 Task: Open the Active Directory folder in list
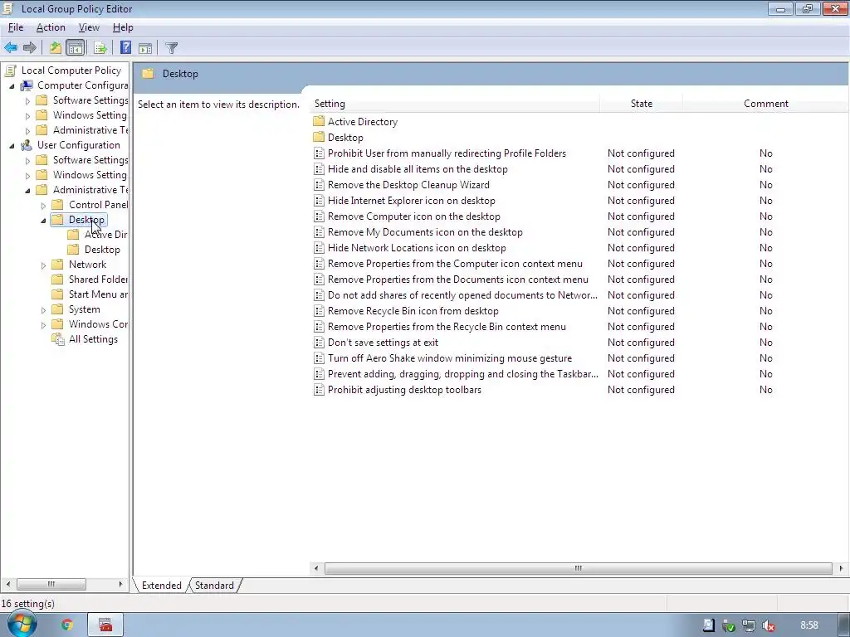[362, 122]
